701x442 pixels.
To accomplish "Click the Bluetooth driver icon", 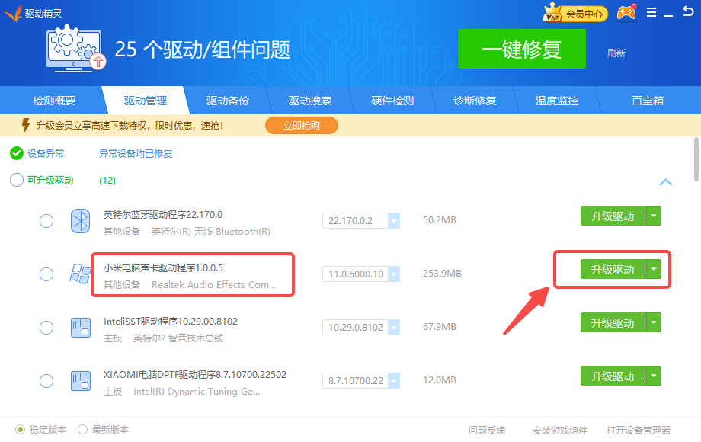I will pos(81,221).
